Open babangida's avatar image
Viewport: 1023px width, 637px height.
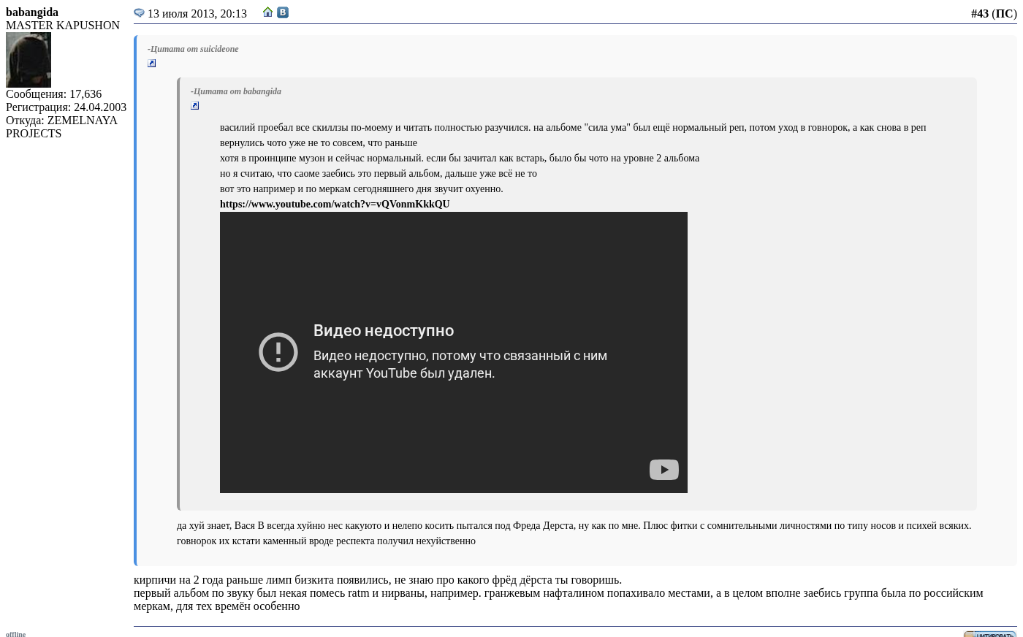[x=28, y=60]
